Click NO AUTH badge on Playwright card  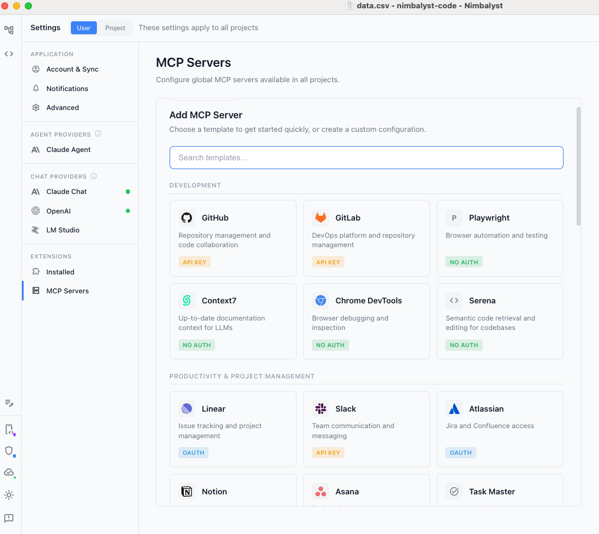(464, 262)
